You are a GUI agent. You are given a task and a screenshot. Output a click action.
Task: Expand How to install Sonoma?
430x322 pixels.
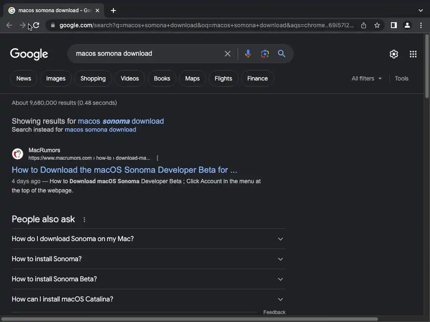pyautogui.click(x=148, y=259)
